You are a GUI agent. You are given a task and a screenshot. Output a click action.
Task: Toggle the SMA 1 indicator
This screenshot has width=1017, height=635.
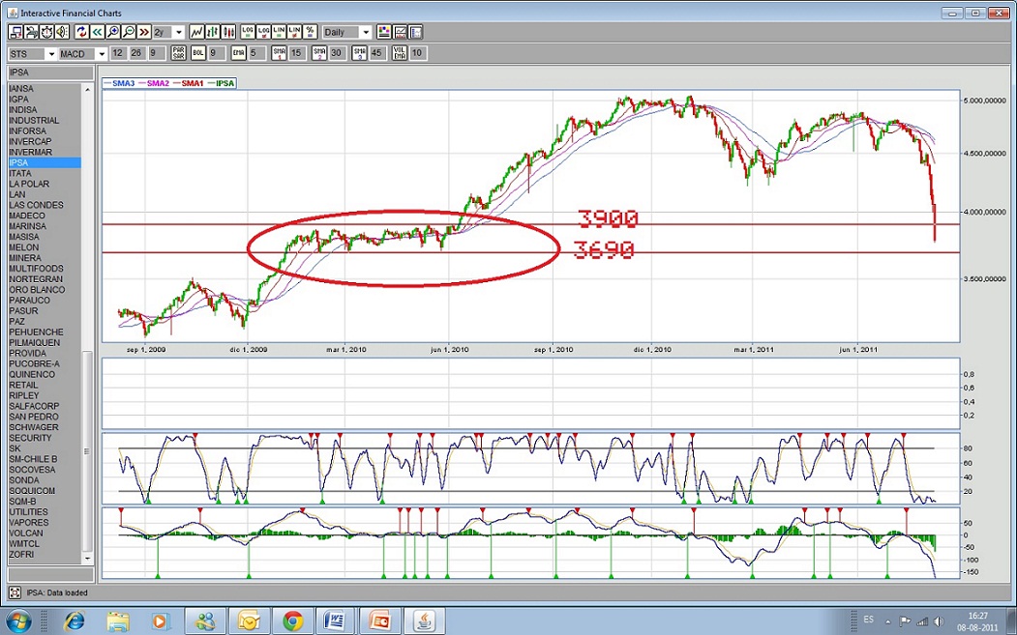point(279,53)
